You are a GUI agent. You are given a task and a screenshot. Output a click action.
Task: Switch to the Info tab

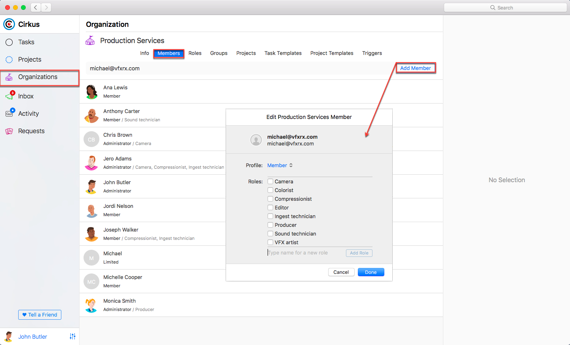(144, 53)
